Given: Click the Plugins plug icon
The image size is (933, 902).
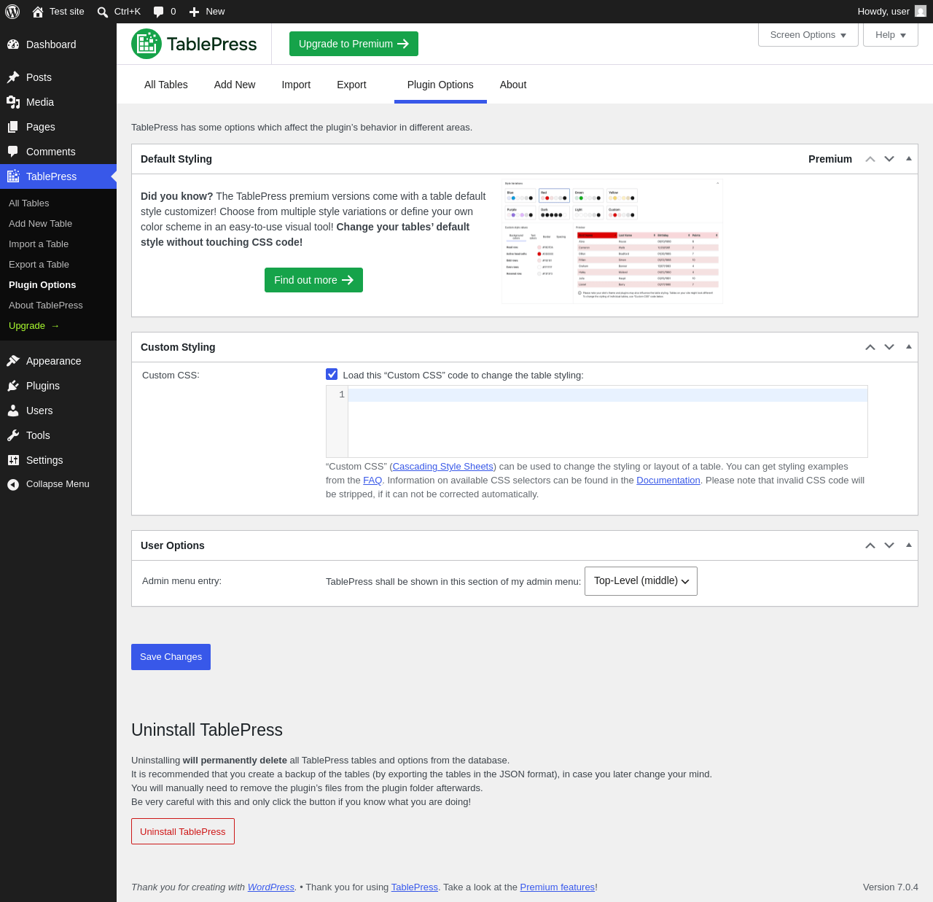Looking at the screenshot, I should point(13,386).
